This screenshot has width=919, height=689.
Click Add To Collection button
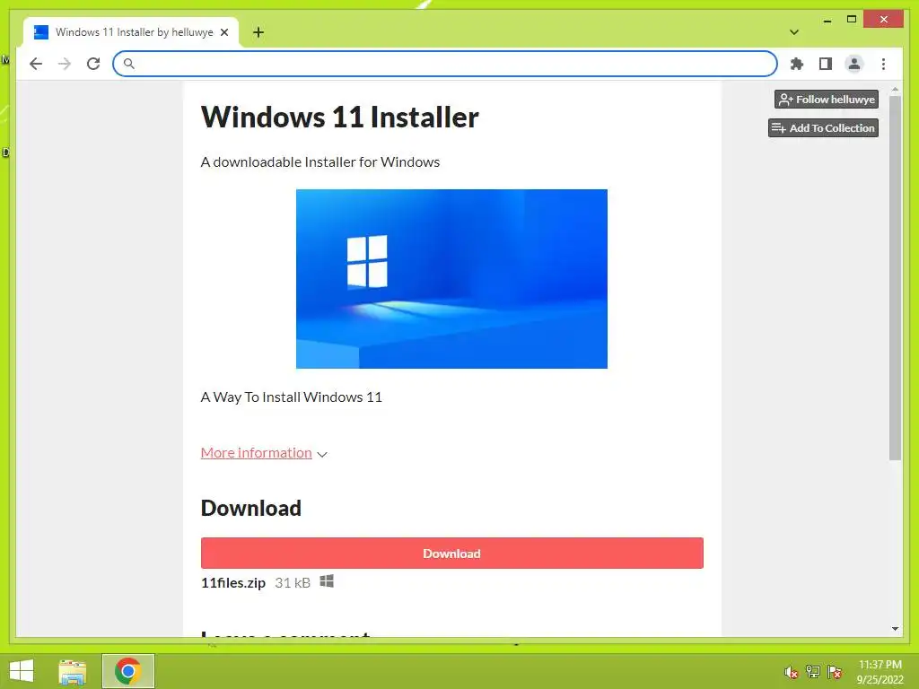tap(823, 127)
